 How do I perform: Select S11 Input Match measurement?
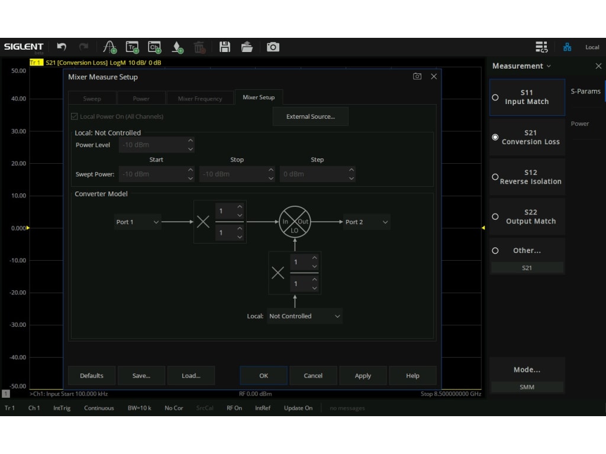527,97
